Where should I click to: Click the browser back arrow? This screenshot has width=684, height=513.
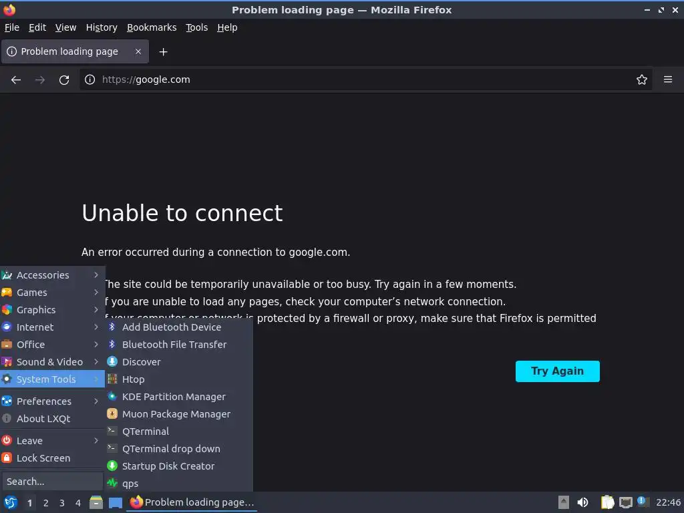pos(16,80)
